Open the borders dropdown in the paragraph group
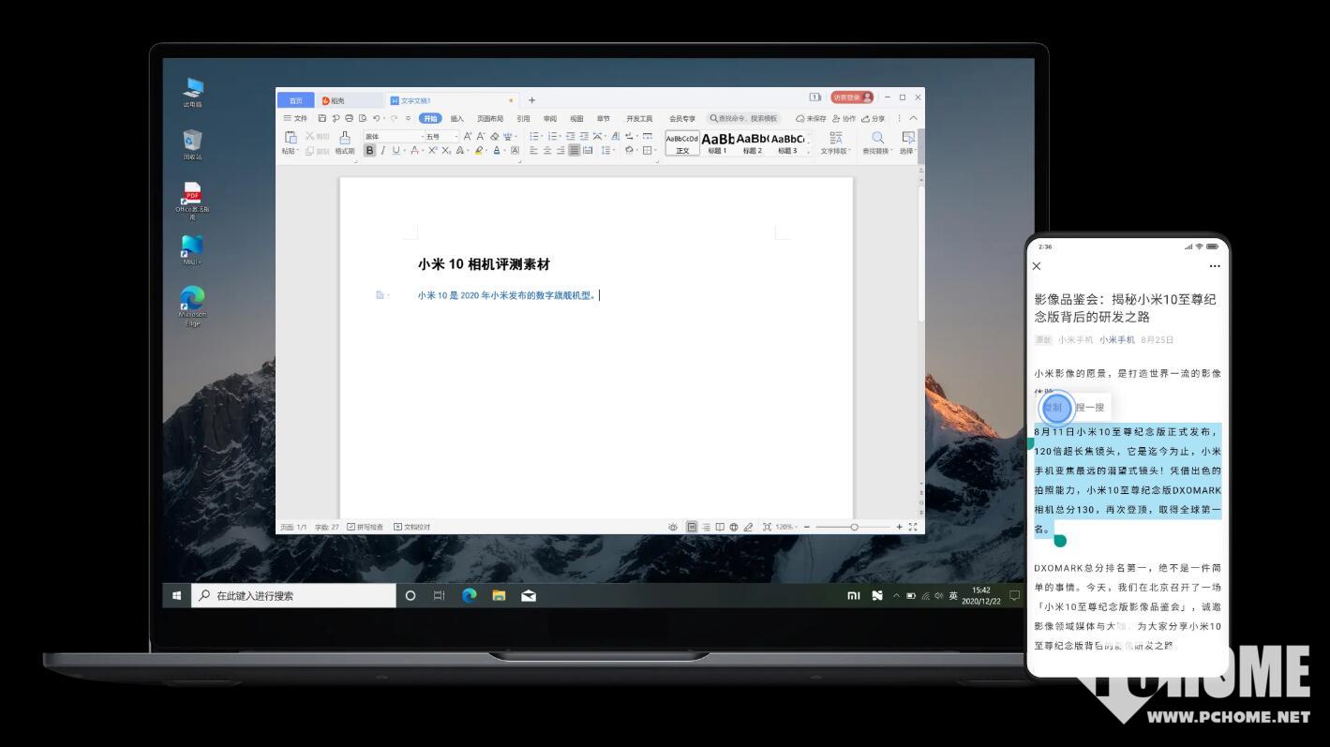 [x=649, y=150]
